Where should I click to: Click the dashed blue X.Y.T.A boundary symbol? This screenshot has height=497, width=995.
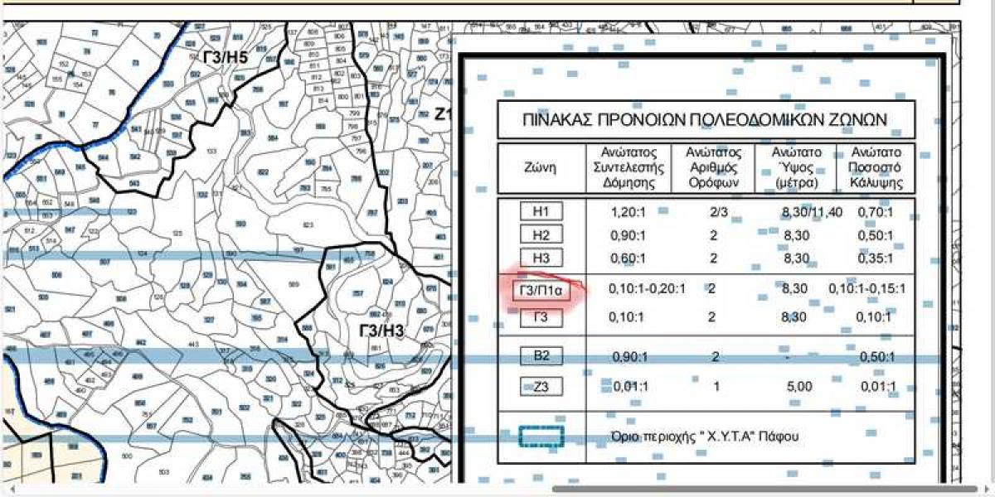point(541,437)
